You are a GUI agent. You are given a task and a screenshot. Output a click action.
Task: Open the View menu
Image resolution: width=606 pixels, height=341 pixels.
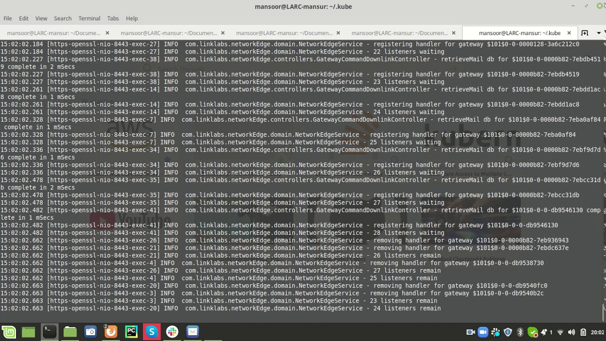[x=41, y=18]
